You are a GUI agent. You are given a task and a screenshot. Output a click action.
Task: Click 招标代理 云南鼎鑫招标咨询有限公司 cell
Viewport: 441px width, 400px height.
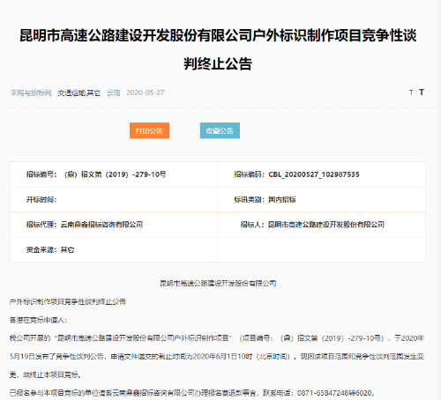(x=114, y=225)
